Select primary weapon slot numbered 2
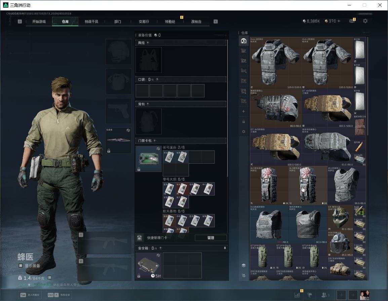Image resolution: width=388 pixels, height=301 pixels. click(x=105, y=269)
